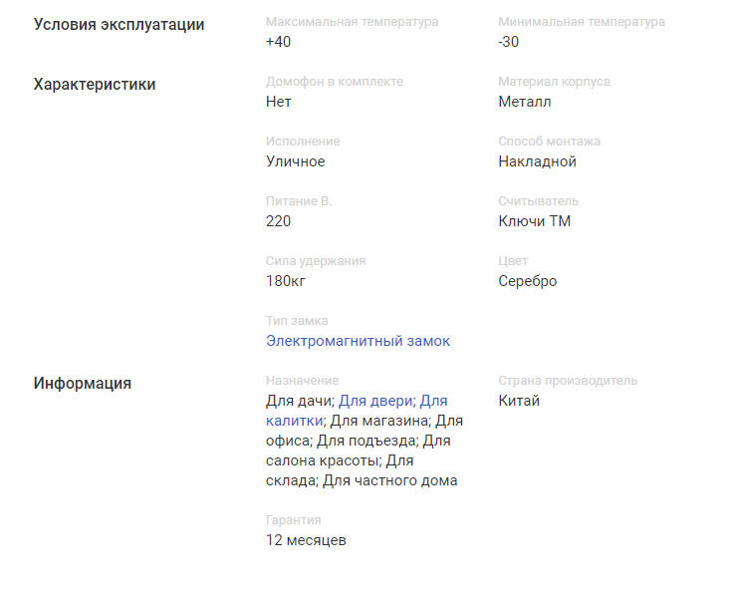Click the 'Серебро' color value

point(527,281)
